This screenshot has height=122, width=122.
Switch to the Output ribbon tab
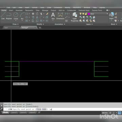tap(53, 10)
